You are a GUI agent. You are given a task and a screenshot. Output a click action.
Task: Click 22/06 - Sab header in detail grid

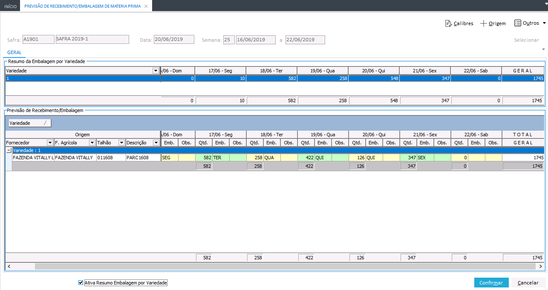476,135
